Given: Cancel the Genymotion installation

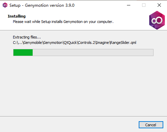Looking at the screenshot, I should (151, 125).
